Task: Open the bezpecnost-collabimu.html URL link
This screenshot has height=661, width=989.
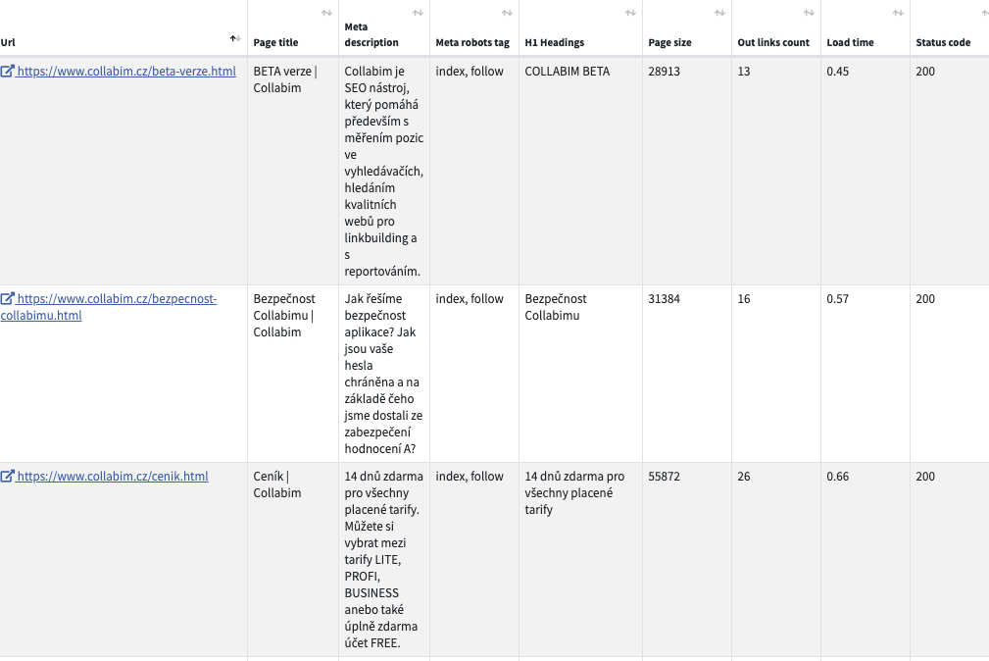Action: [x=109, y=307]
